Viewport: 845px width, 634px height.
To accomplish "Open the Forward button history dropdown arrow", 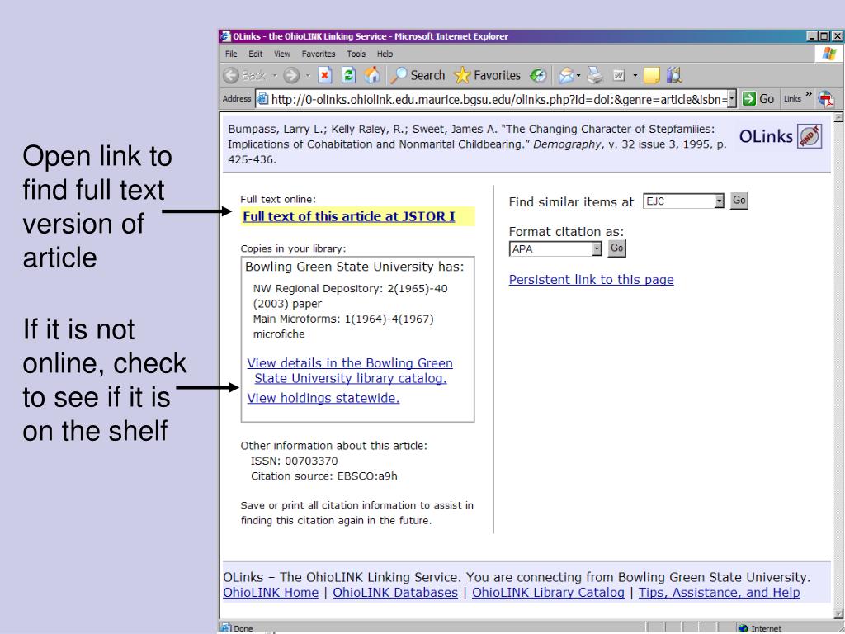I will (309, 75).
